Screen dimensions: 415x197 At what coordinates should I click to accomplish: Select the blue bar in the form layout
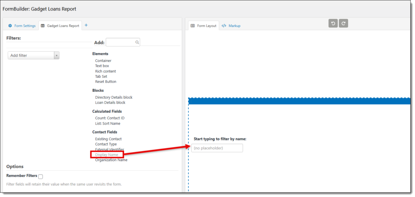(x=299, y=101)
